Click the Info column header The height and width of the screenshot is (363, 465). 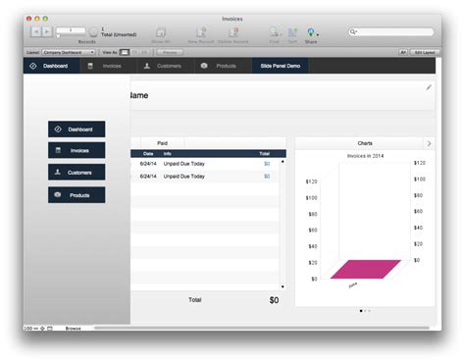click(167, 154)
